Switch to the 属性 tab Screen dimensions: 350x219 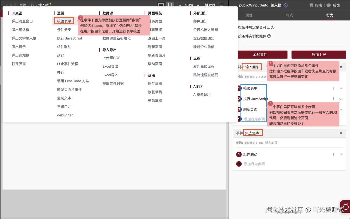coord(249,15)
